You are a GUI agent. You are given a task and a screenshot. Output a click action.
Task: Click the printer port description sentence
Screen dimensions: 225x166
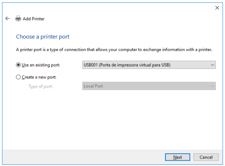(x=114, y=50)
